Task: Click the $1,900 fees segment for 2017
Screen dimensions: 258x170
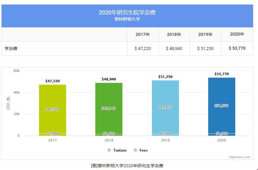Action: click(53, 135)
